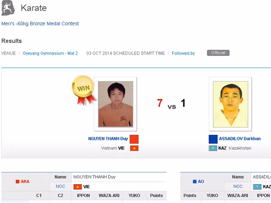
Task: Click the VENUE label
Action: coord(9,53)
